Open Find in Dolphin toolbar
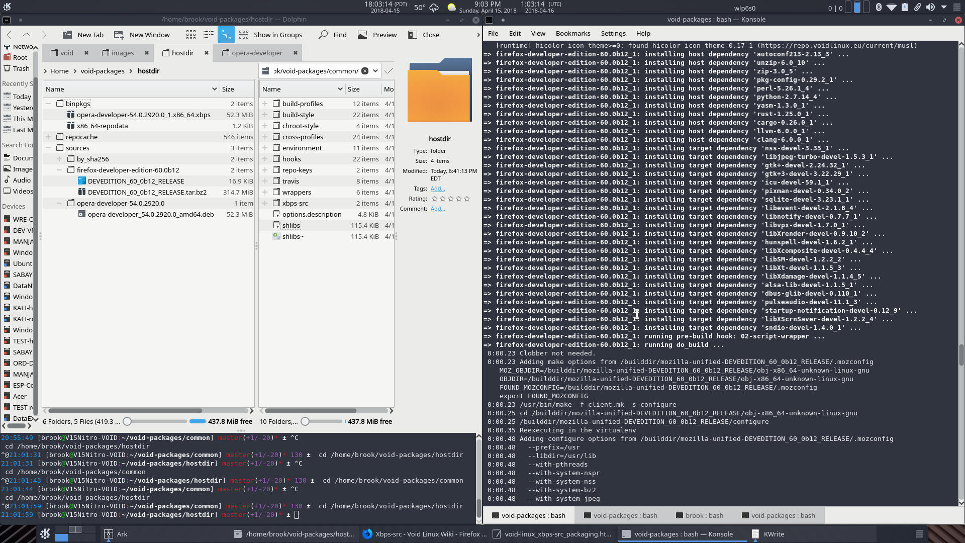The image size is (965, 543). point(333,35)
